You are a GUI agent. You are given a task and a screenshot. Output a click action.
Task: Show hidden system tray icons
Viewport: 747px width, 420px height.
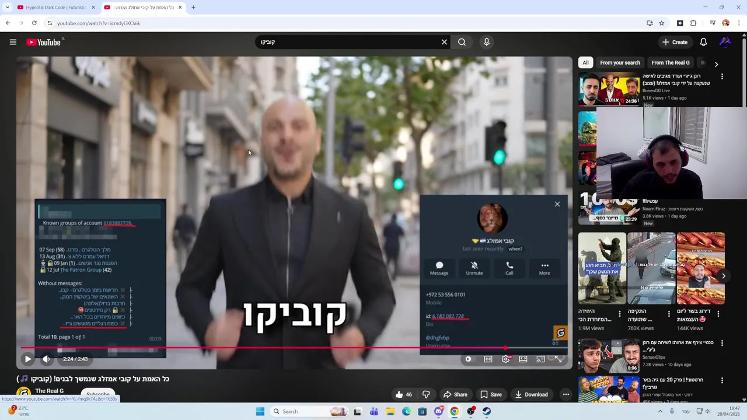pyautogui.click(x=660, y=411)
